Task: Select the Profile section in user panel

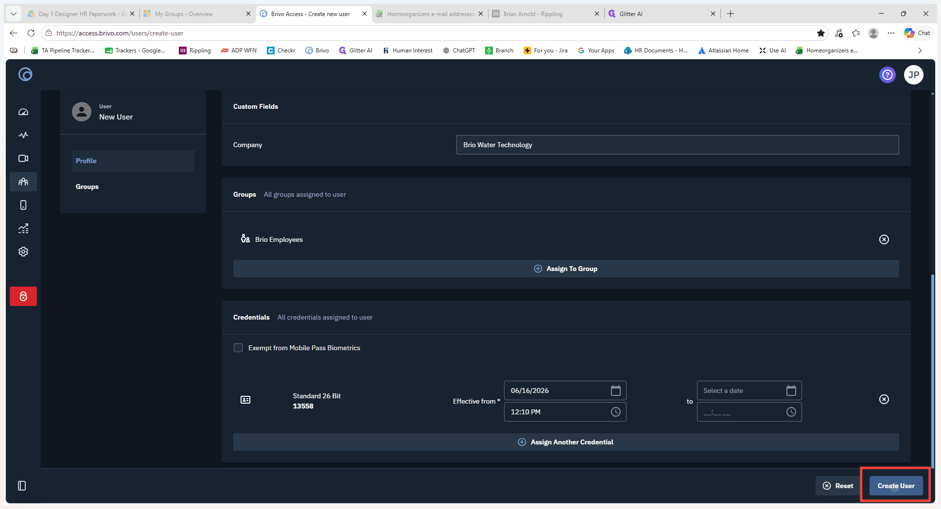Action: coord(133,161)
